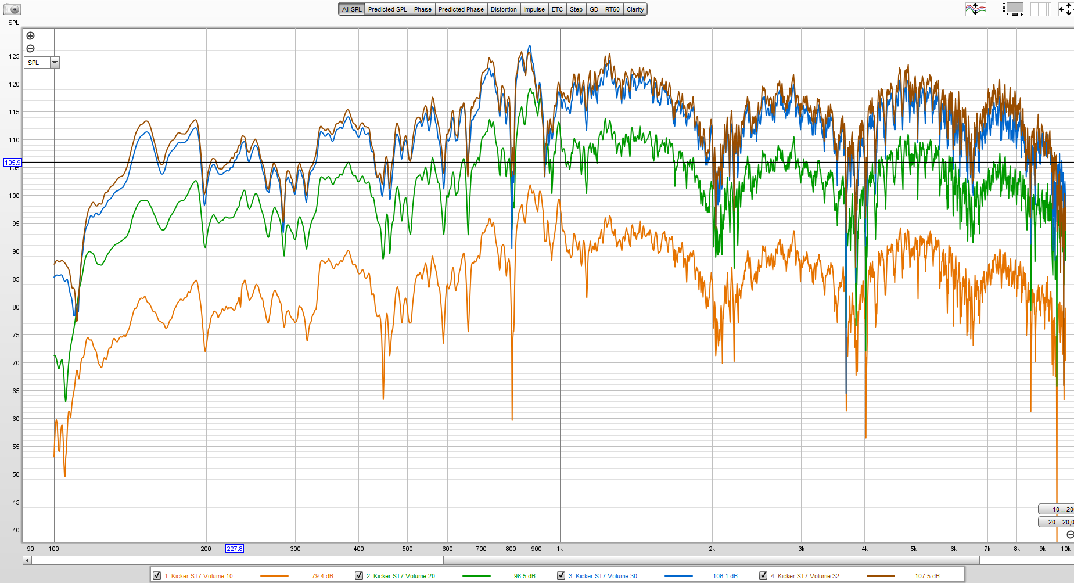This screenshot has height=583, width=1074.
Task: Click the orange Volume 10 trace color line
Action: coord(274,576)
